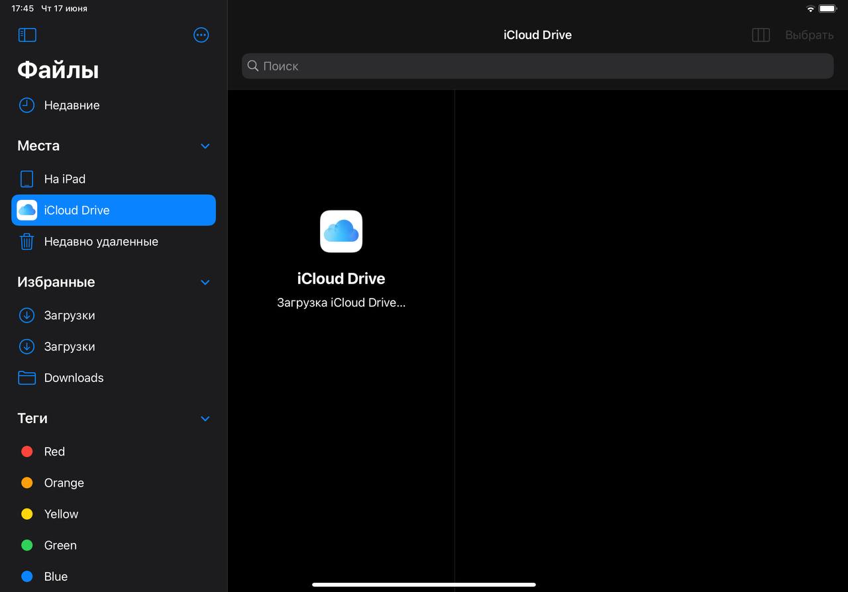Select the Orange tag dot

point(27,483)
